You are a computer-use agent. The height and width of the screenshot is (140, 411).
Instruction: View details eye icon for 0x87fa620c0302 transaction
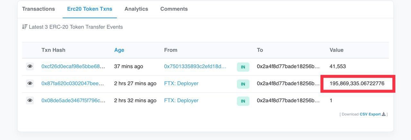click(30, 83)
